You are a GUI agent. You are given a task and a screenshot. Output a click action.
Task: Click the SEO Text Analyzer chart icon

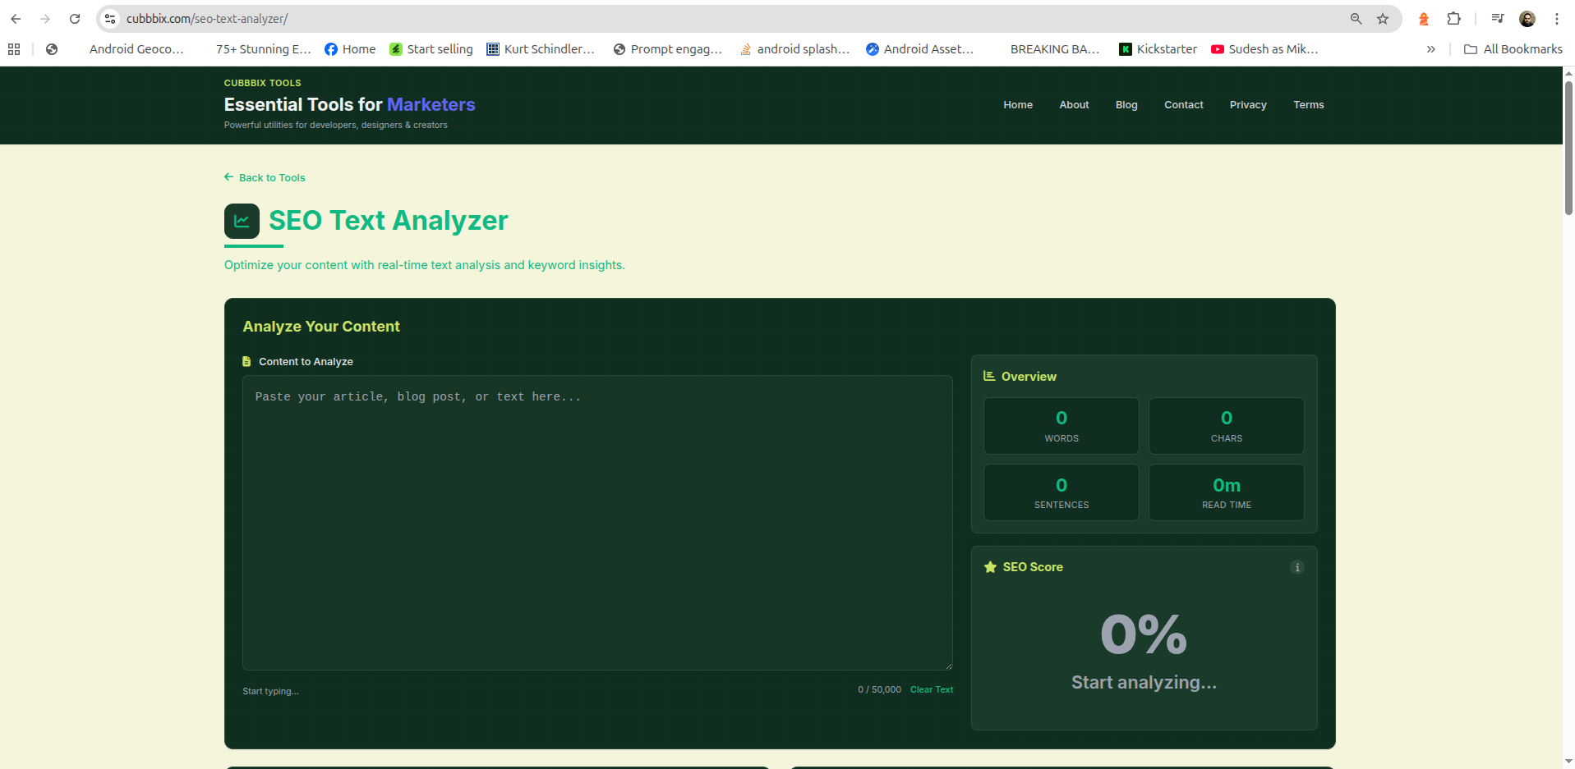242,221
